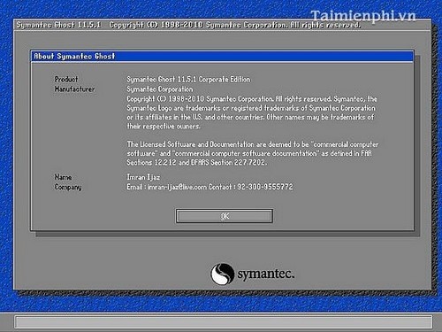Click the 'symantec.' wordmark text
The height and width of the screenshot is (332, 442).
pyautogui.click(x=266, y=274)
